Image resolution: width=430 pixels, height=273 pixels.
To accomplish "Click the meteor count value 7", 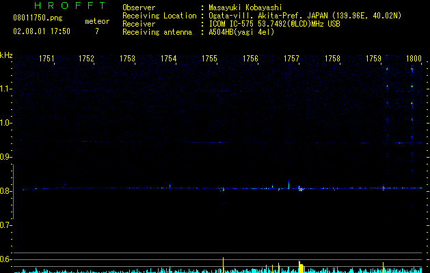I will tap(97, 31).
